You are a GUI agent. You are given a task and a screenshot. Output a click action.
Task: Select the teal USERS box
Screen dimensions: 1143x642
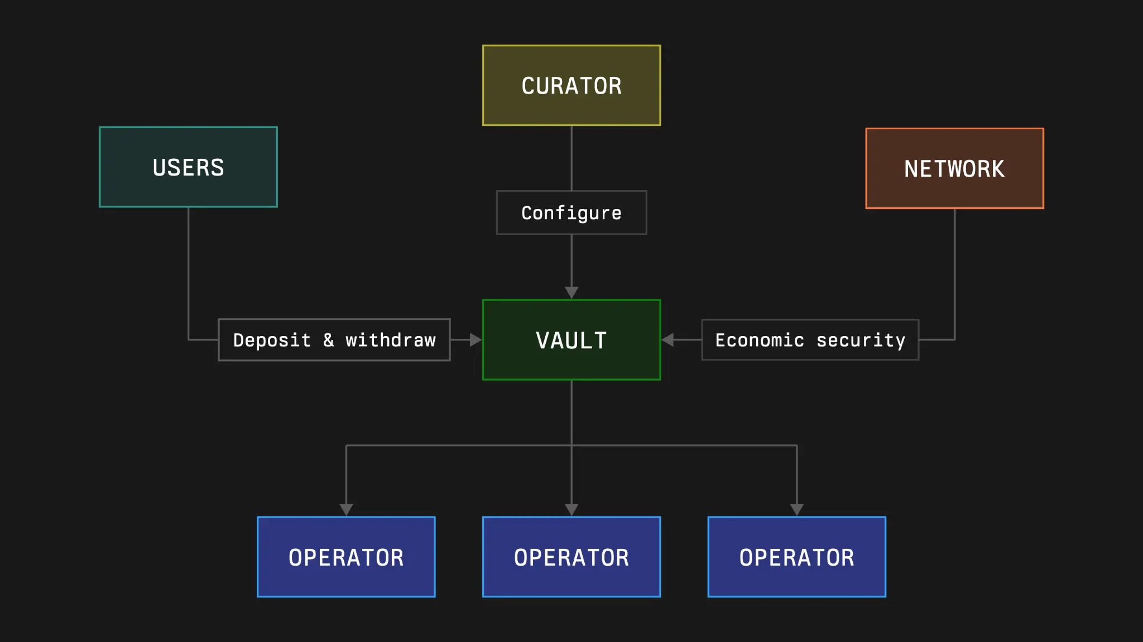188,167
